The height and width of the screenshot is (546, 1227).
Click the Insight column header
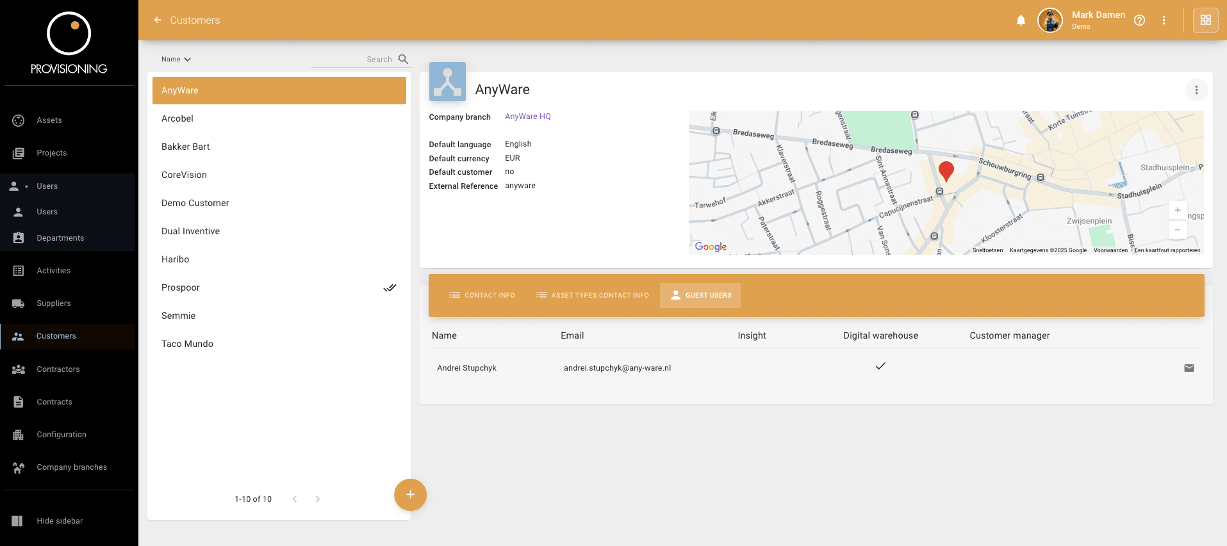[752, 335]
